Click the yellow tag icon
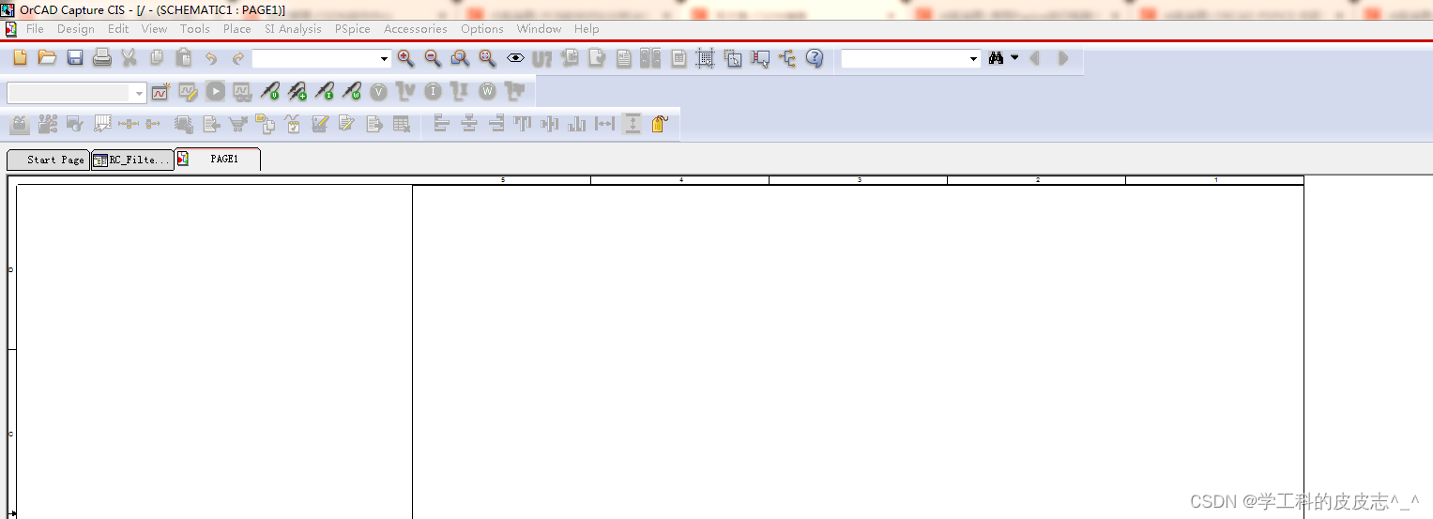Screen dimensions: 1433x519 click(x=659, y=124)
